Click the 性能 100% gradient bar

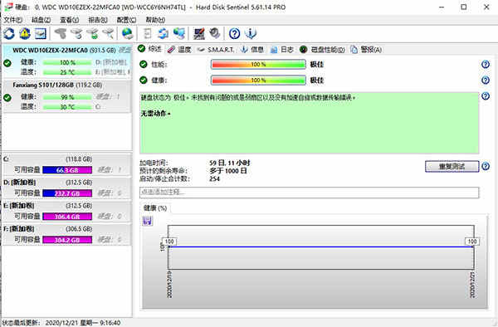coord(258,65)
